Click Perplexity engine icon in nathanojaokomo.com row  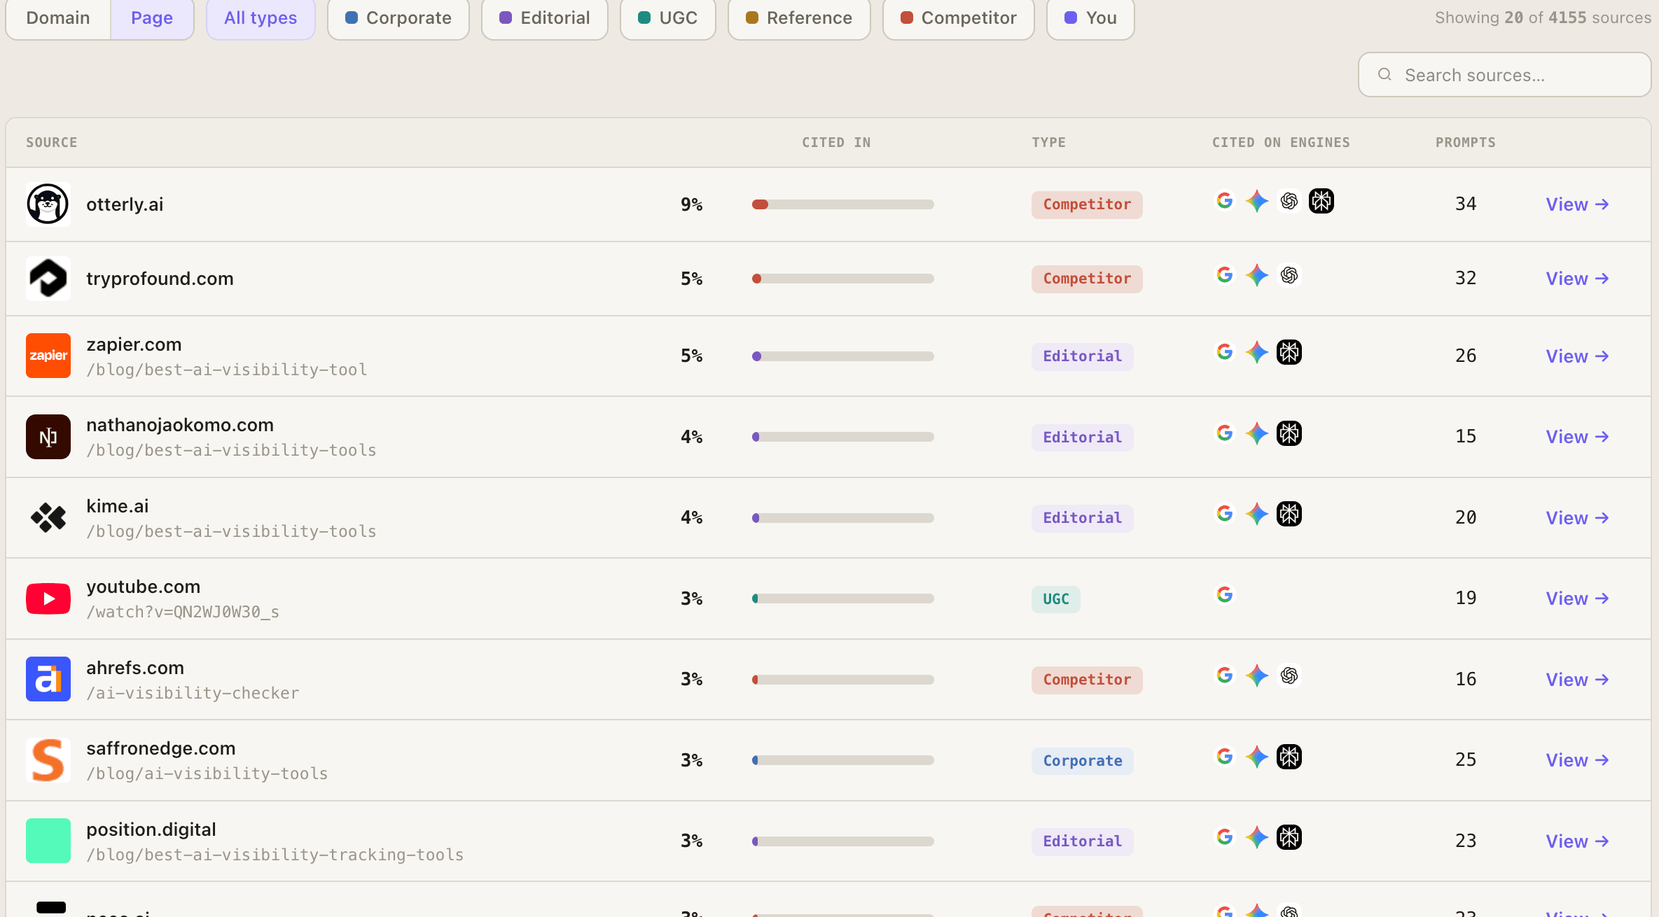pos(1289,433)
